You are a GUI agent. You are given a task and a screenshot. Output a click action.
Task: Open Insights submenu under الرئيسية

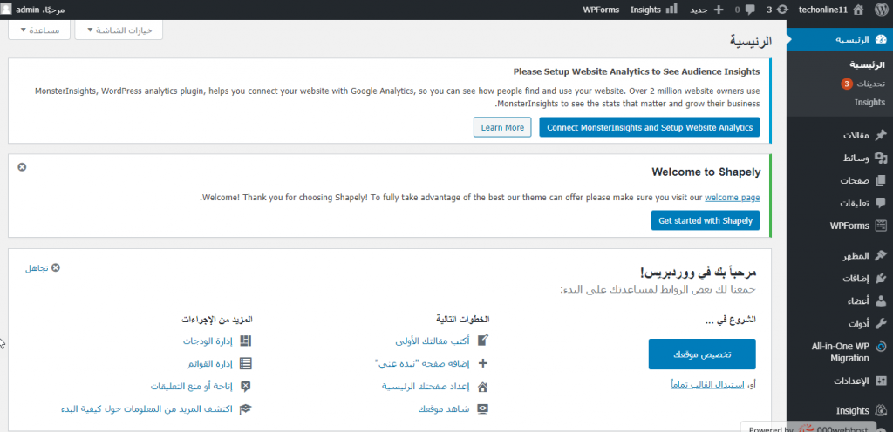(869, 102)
